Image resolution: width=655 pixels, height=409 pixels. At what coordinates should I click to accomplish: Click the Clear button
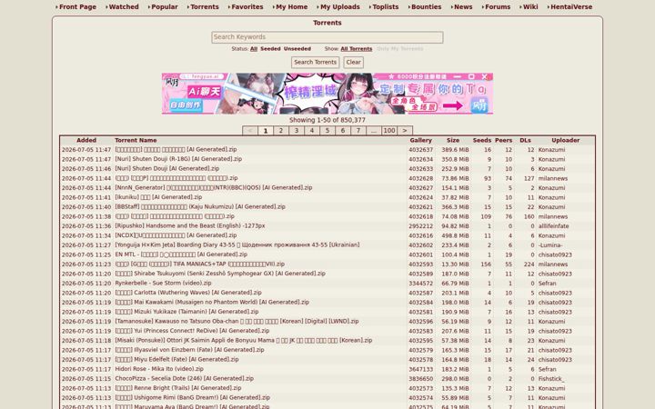[x=353, y=62]
